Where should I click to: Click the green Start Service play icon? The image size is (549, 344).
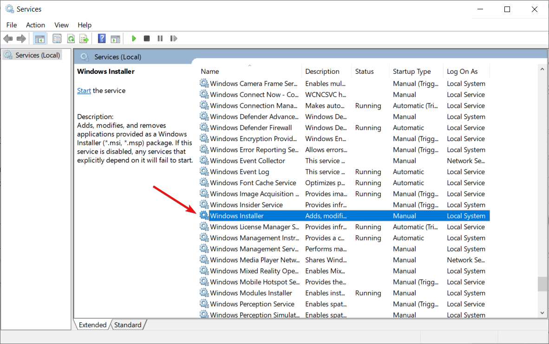134,39
